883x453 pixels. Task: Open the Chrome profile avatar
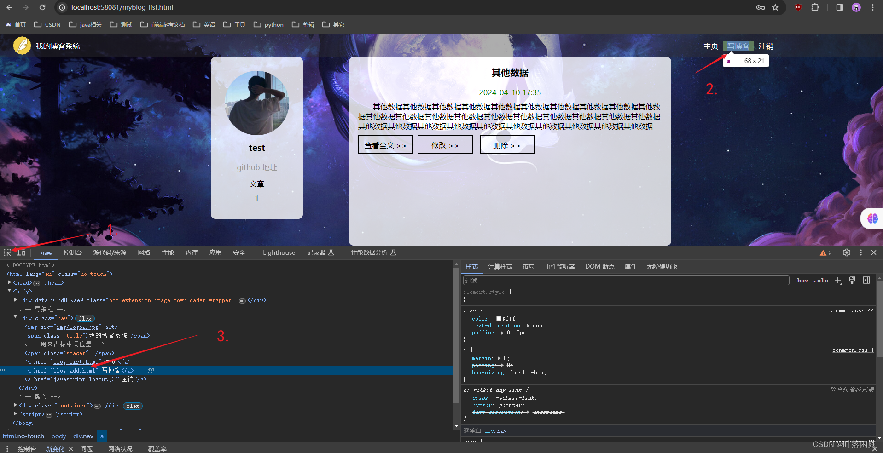[856, 7]
